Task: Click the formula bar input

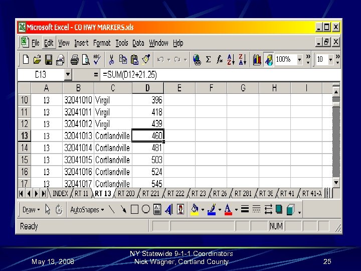Action: point(220,75)
